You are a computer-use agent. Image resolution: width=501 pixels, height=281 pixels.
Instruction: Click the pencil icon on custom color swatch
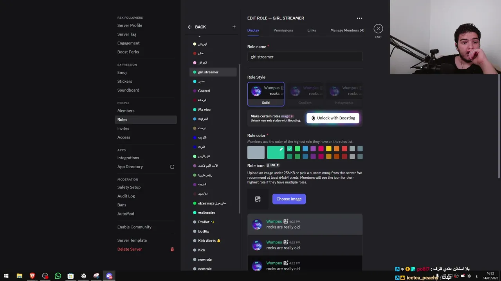click(281, 149)
